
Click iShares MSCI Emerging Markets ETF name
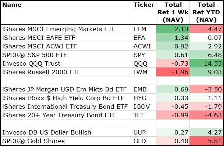59,29
